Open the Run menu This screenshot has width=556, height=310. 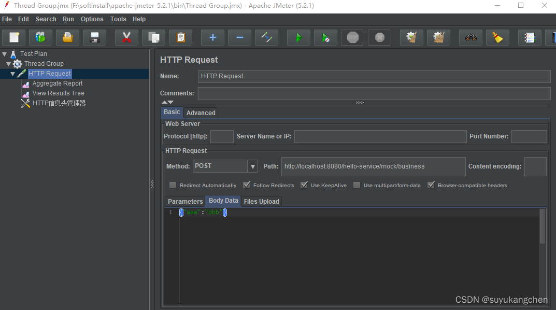click(68, 19)
